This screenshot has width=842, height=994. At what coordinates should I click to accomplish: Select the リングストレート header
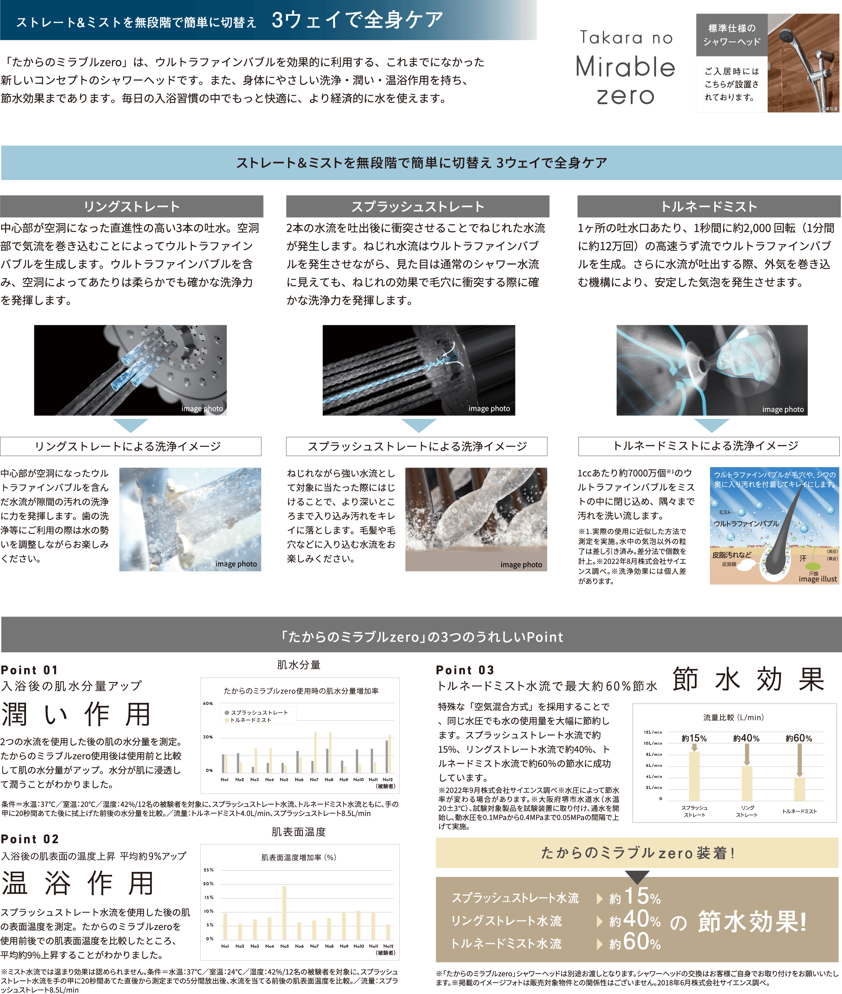[x=132, y=206]
